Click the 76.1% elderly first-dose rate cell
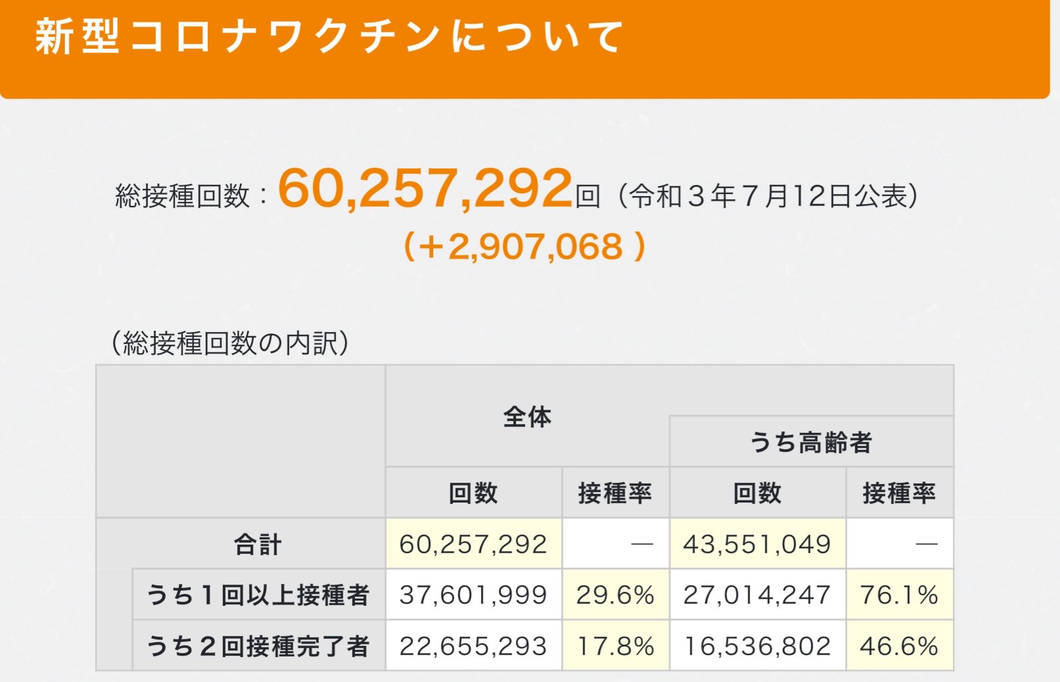This screenshot has height=682, width=1060. click(x=900, y=595)
